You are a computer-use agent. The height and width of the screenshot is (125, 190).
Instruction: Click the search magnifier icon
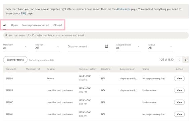(x=6, y=35)
